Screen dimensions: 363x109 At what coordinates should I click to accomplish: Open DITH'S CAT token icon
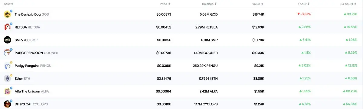[x=8, y=104]
